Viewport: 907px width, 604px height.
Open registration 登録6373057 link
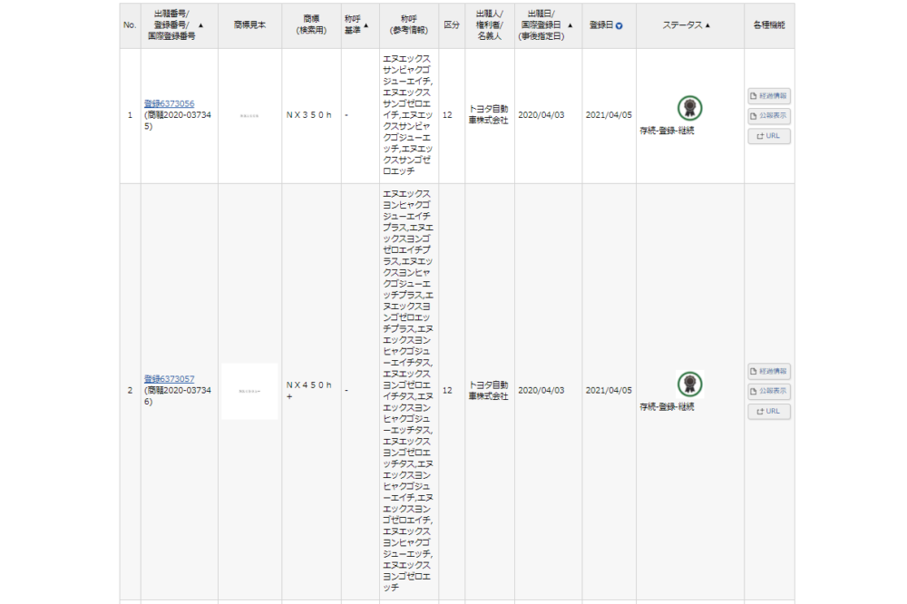point(169,379)
